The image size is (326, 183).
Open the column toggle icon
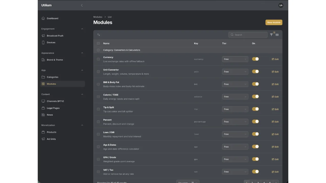pyautogui.click(x=277, y=35)
